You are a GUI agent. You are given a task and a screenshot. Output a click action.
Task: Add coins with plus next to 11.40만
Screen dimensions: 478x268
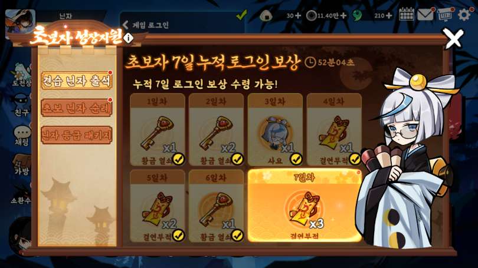(x=343, y=15)
